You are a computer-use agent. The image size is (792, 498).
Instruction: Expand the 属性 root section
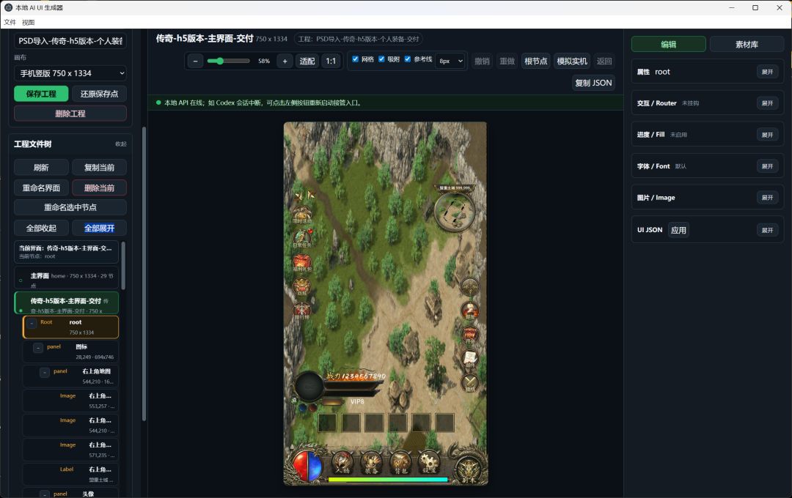click(767, 72)
